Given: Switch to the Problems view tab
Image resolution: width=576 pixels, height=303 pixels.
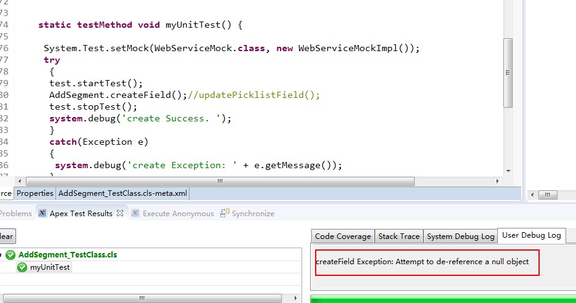Looking at the screenshot, I should tap(15, 213).
